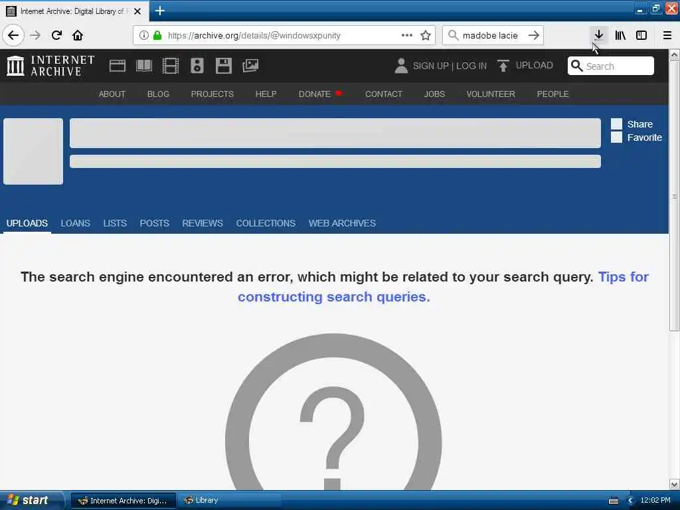Open the Images icon

coord(250,66)
